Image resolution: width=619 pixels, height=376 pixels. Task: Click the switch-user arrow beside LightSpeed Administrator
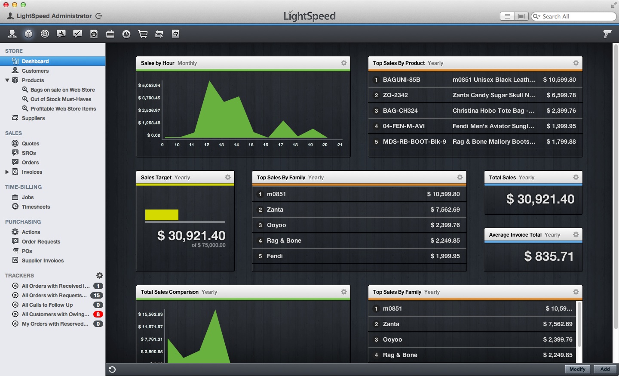pyautogui.click(x=99, y=16)
